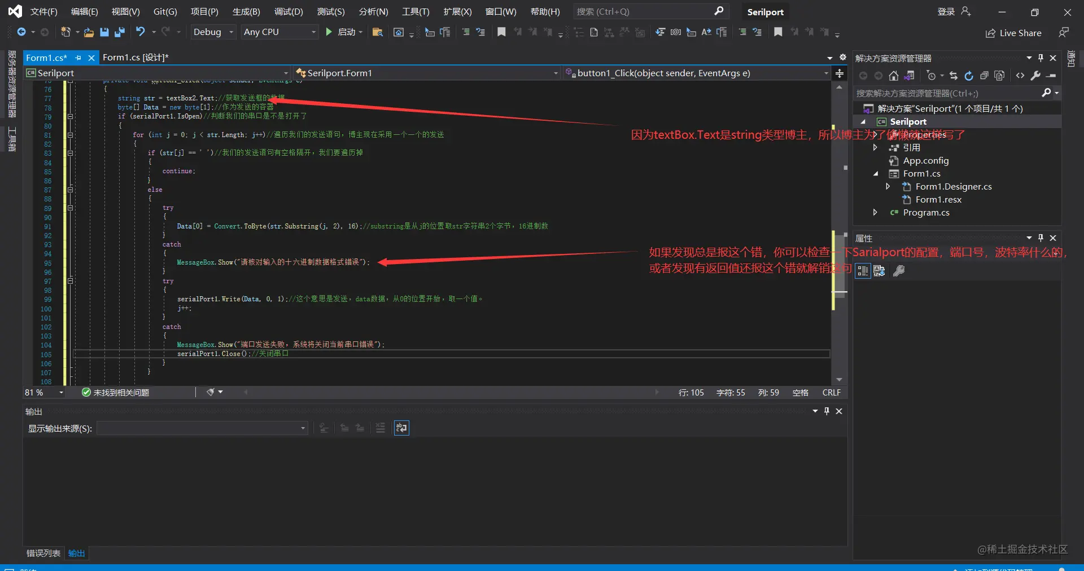Click Sync with Active Document icon
The width and height of the screenshot is (1084, 571).
point(954,76)
